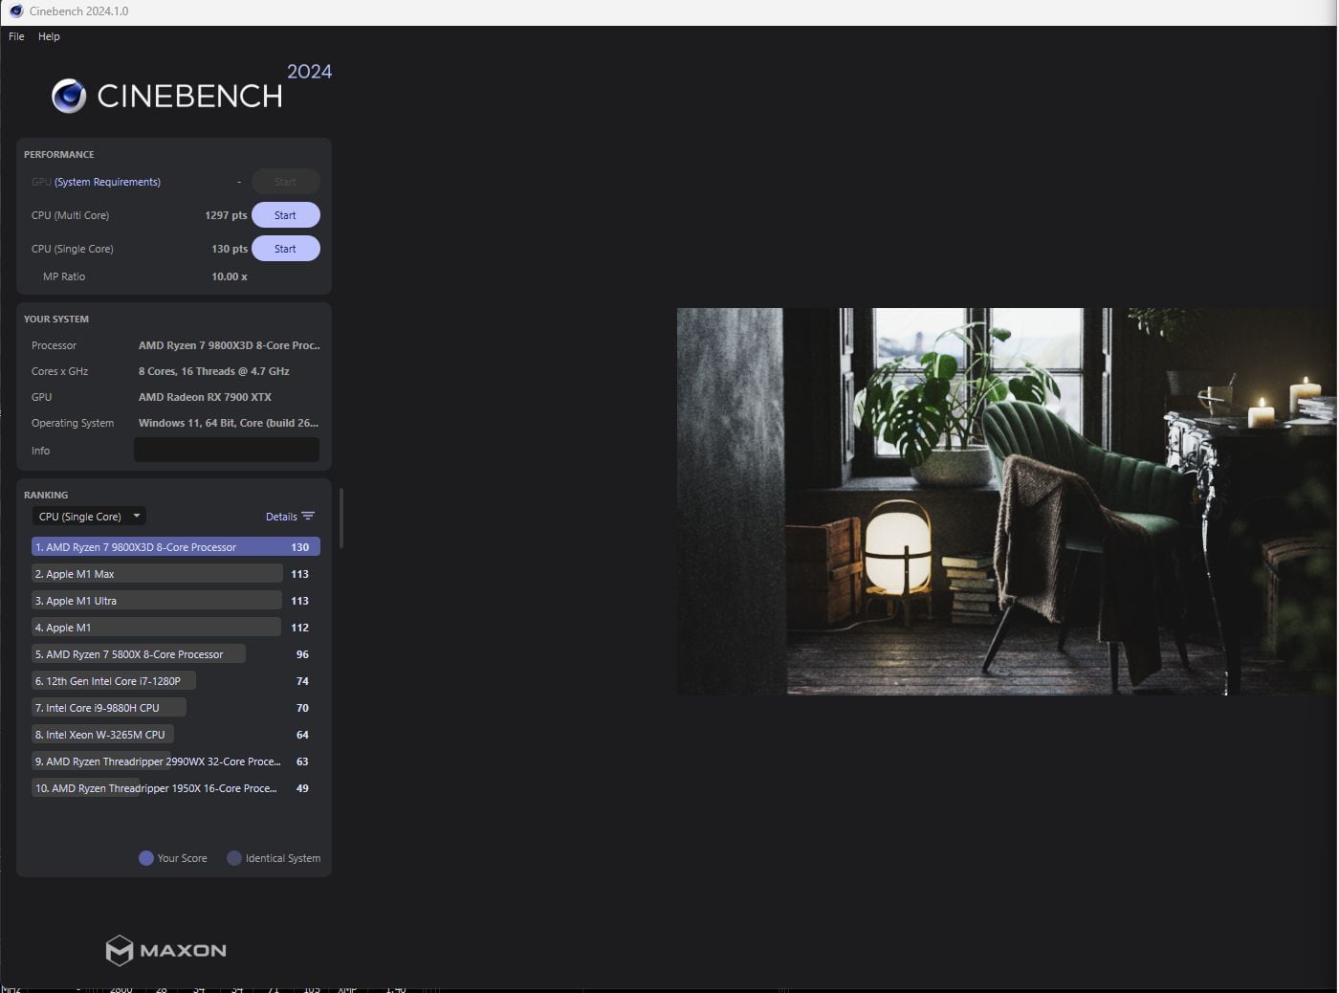This screenshot has width=1339, height=993.
Task: Open the GPU System Requirements link
Action: pos(107,182)
